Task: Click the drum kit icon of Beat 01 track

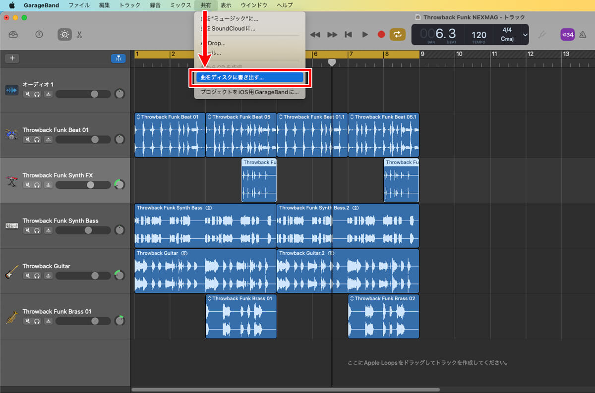Action: [x=12, y=134]
